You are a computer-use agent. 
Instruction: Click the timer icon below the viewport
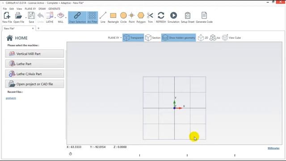pyautogui.click(x=71, y=154)
